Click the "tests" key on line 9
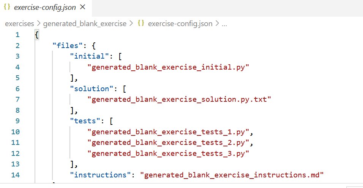Viewport: 363px width, 188px height. (x=85, y=121)
